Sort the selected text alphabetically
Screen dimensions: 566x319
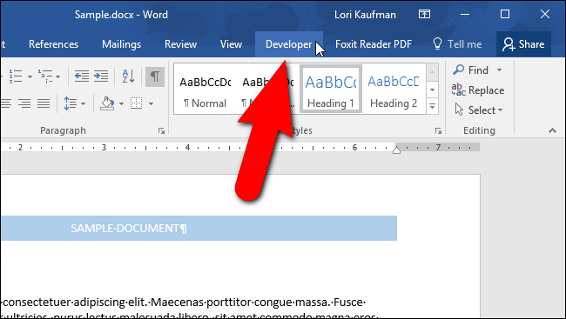point(128,76)
